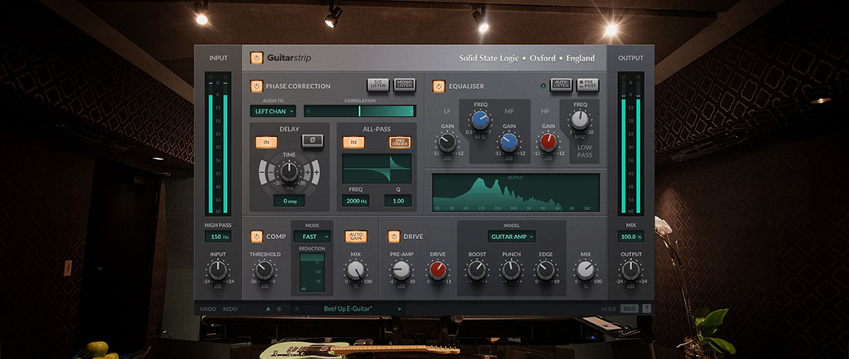Disable Auto Gain in compressor
This screenshot has width=849, height=359.
(356, 237)
